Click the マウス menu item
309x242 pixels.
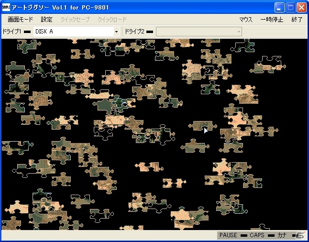coord(246,20)
